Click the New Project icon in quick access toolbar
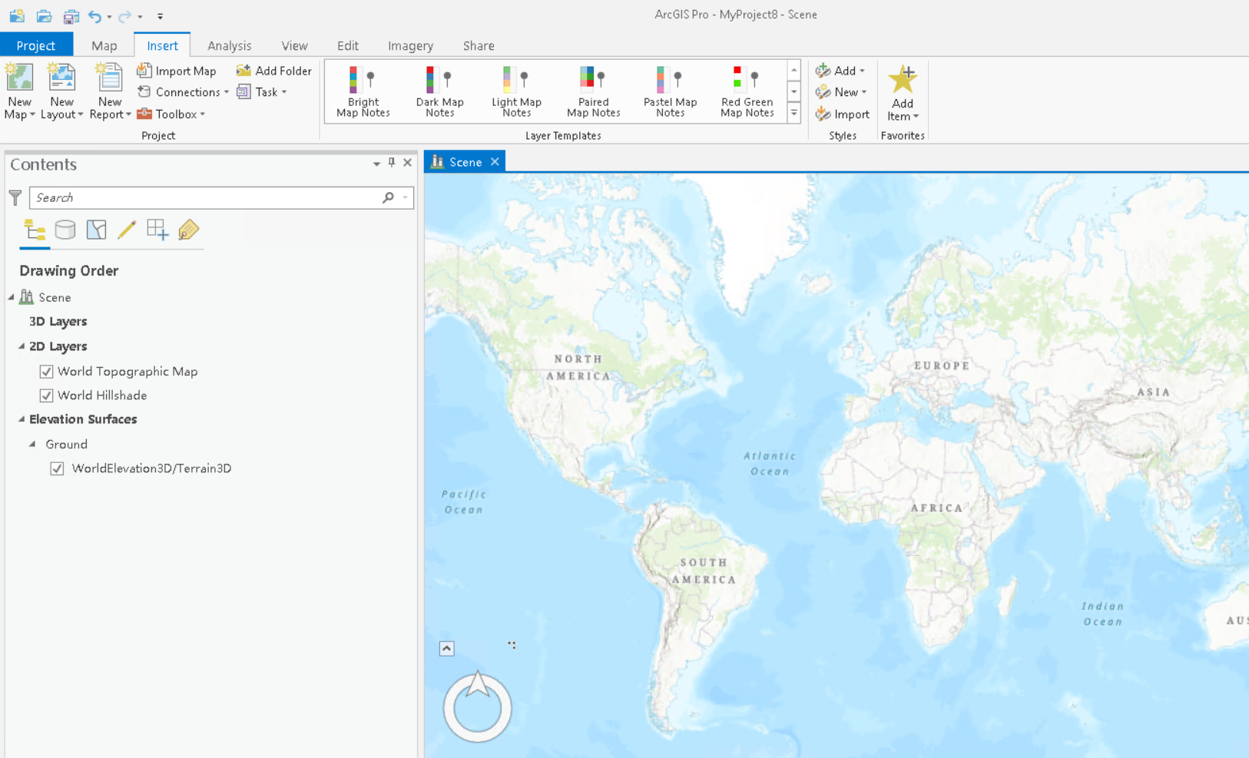The width and height of the screenshot is (1249, 758). (17, 15)
